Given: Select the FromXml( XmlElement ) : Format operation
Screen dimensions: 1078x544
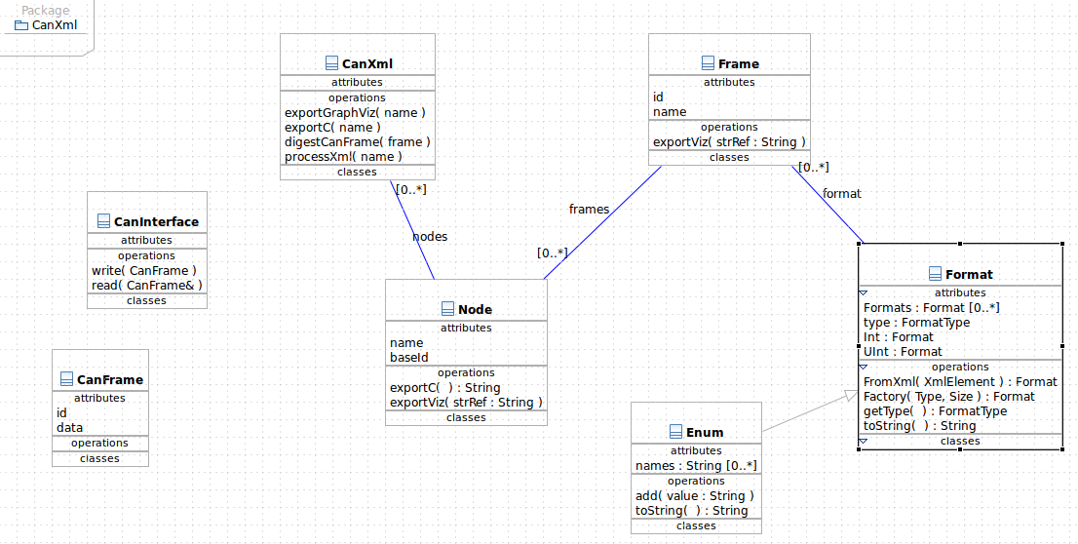Looking at the screenshot, I should point(960,382).
